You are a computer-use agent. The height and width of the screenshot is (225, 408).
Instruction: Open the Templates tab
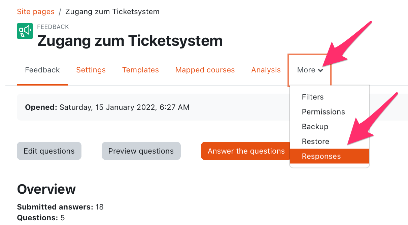tap(140, 70)
